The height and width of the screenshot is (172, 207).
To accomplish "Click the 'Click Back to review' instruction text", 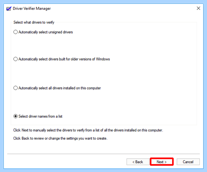I will [60, 138].
